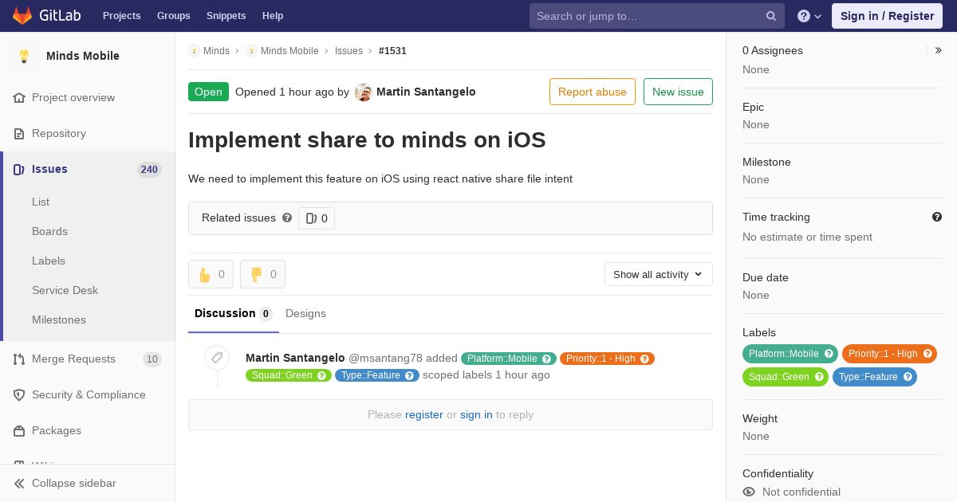957x502 pixels.
Task: Click Minds Mobile breadcrumb link
Action: point(289,50)
